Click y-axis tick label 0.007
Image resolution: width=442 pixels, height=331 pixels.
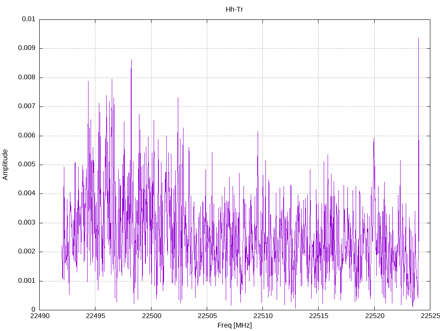pyautogui.click(x=27, y=106)
